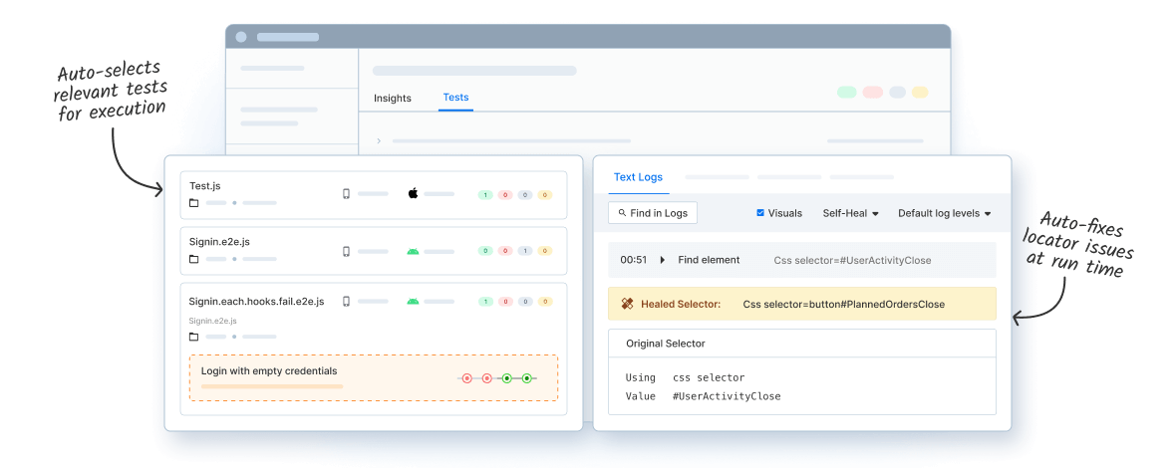Viewport: 1176px width, 468px height.
Task: Click the Value #UserActivityClose line
Action: pyautogui.click(x=703, y=396)
